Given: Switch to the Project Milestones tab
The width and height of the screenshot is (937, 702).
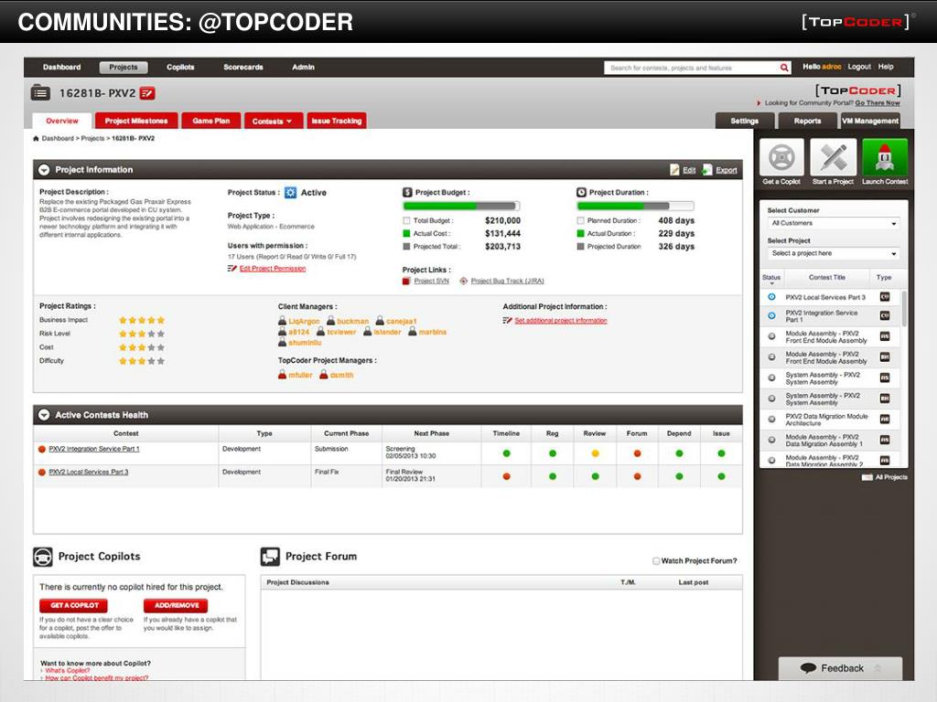Looking at the screenshot, I should 136,122.
